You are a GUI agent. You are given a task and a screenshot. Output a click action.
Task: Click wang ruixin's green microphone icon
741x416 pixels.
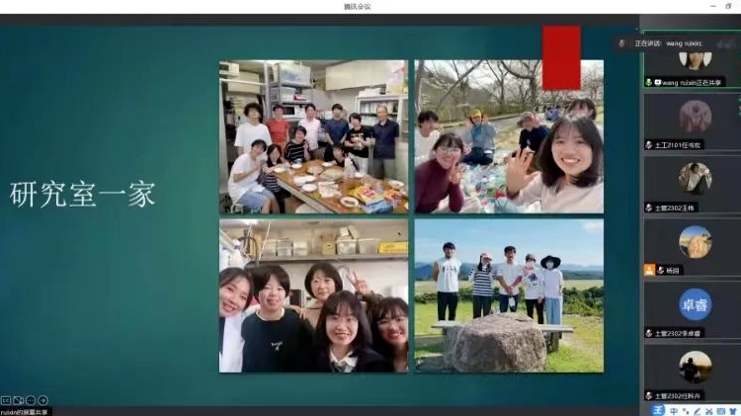[x=649, y=83]
